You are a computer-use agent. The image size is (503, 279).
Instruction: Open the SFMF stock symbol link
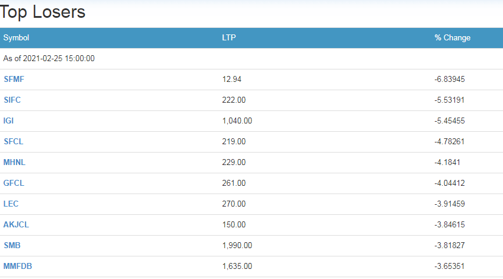coord(14,79)
